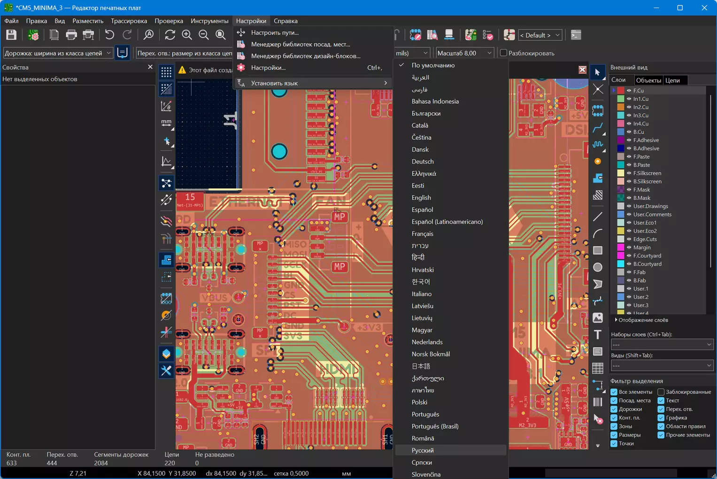This screenshot has width=717, height=479.
Task: Zoom to fit page icon
Action: (221, 35)
